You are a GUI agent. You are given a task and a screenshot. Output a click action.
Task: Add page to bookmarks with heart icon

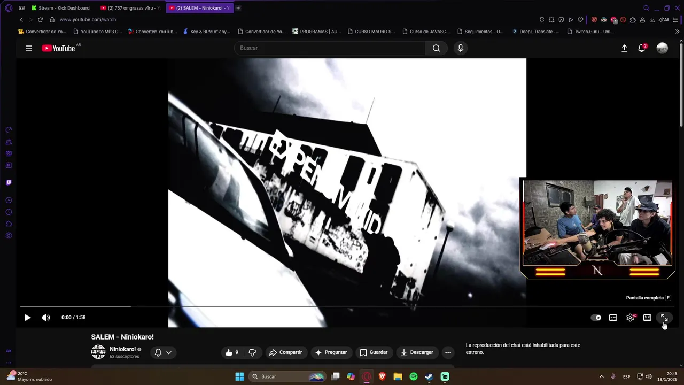[580, 20]
